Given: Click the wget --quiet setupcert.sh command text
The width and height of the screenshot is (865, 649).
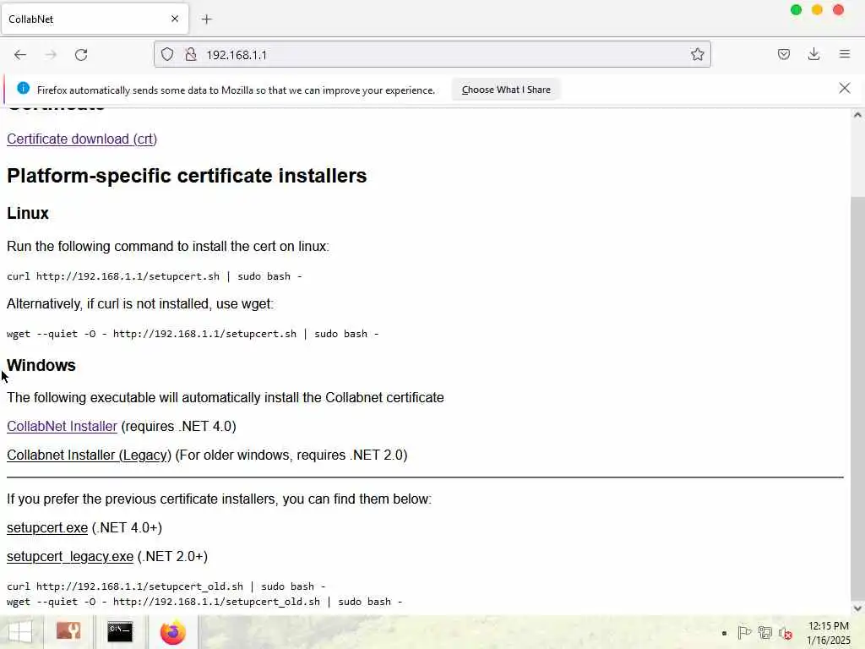Looking at the screenshot, I should tap(193, 334).
